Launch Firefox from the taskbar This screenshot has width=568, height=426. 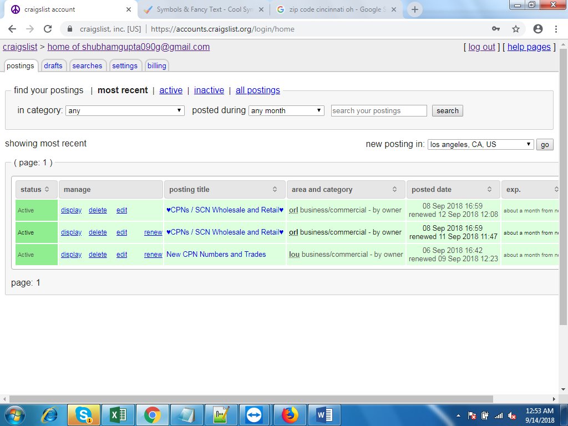click(x=290, y=415)
